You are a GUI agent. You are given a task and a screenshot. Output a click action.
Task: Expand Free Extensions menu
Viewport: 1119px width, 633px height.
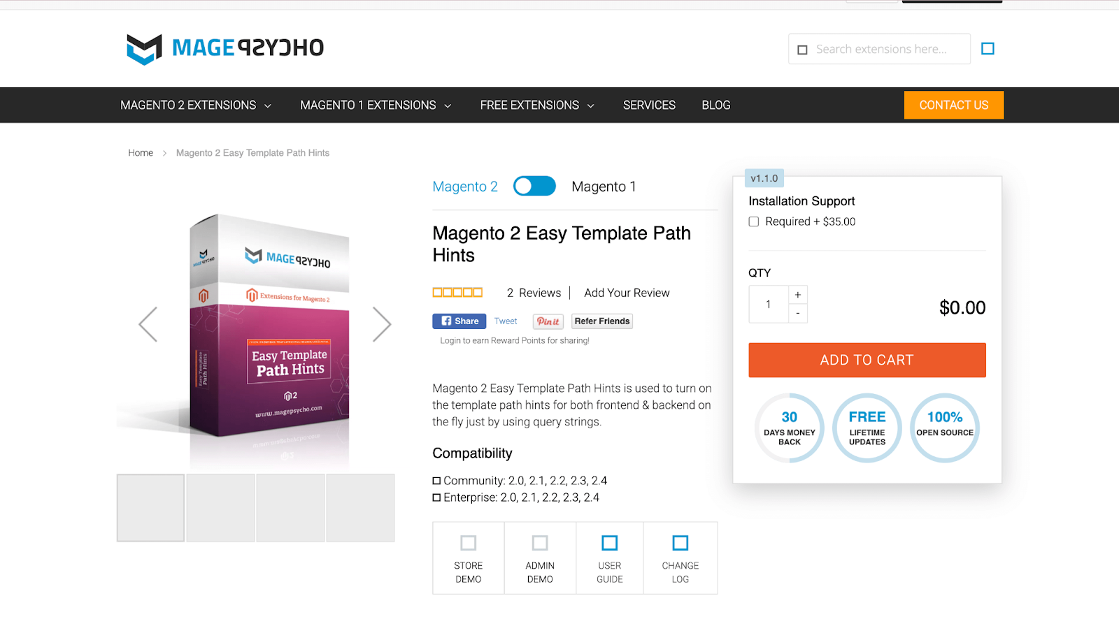[537, 105]
